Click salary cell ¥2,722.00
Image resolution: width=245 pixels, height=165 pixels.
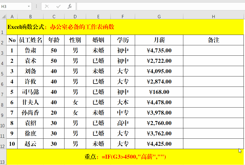coord(159,61)
